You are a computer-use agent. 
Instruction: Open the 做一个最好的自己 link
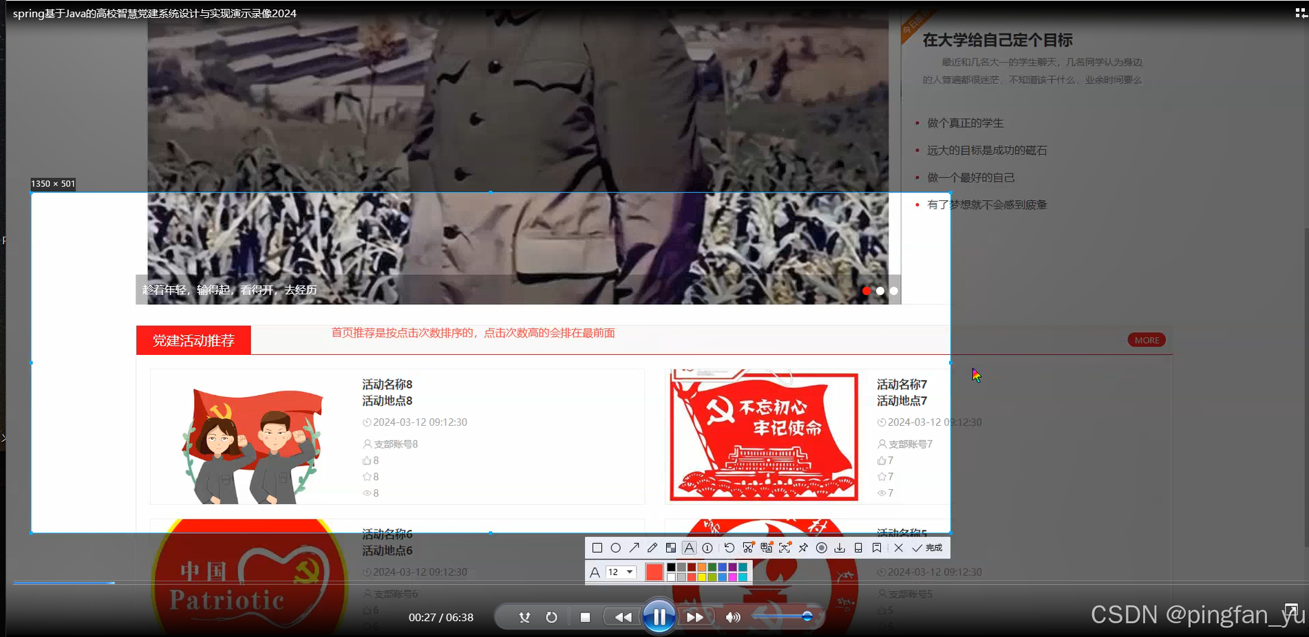tap(970, 177)
